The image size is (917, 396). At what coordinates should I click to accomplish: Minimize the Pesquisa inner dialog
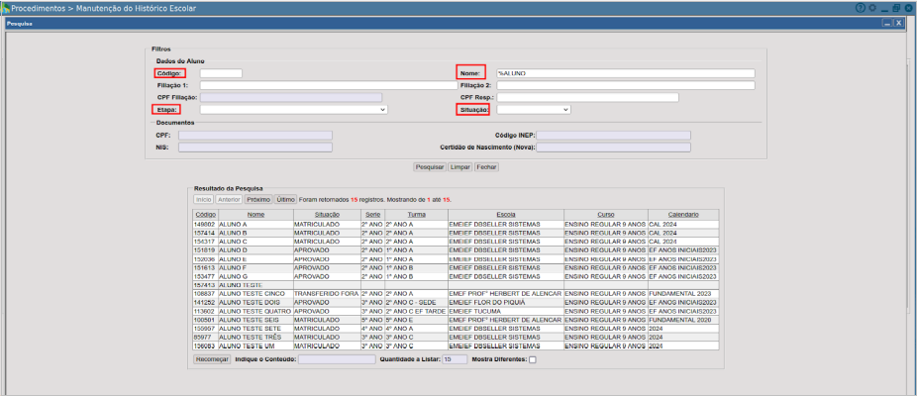[x=888, y=22]
